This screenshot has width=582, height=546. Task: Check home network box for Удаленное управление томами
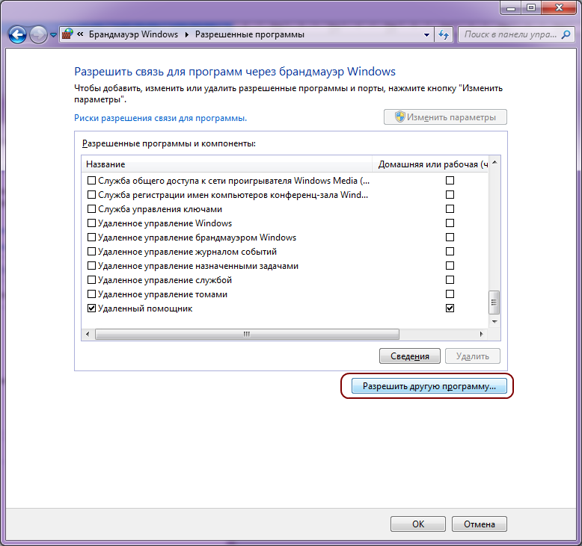[x=450, y=294]
